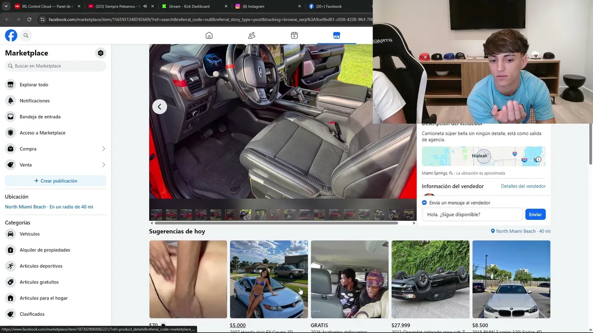The height and width of the screenshot is (333, 593).
Task: Open the Hialeah location map
Action: click(x=483, y=156)
